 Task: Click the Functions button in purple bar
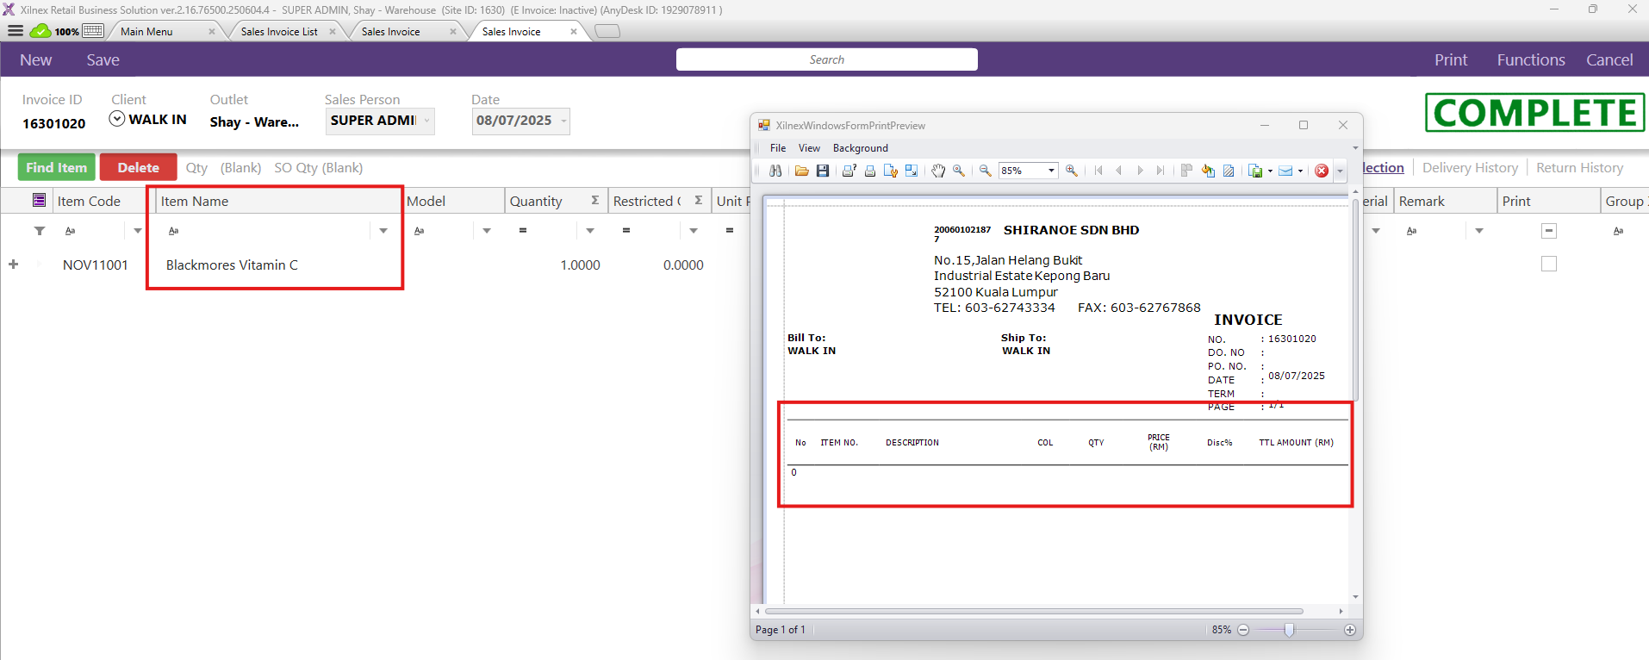[x=1530, y=59]
